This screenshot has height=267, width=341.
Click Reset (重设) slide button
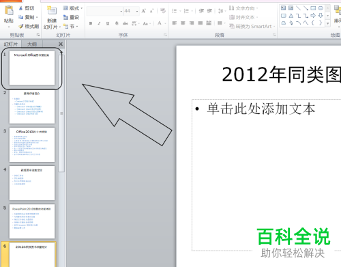(x=71, y=17)
